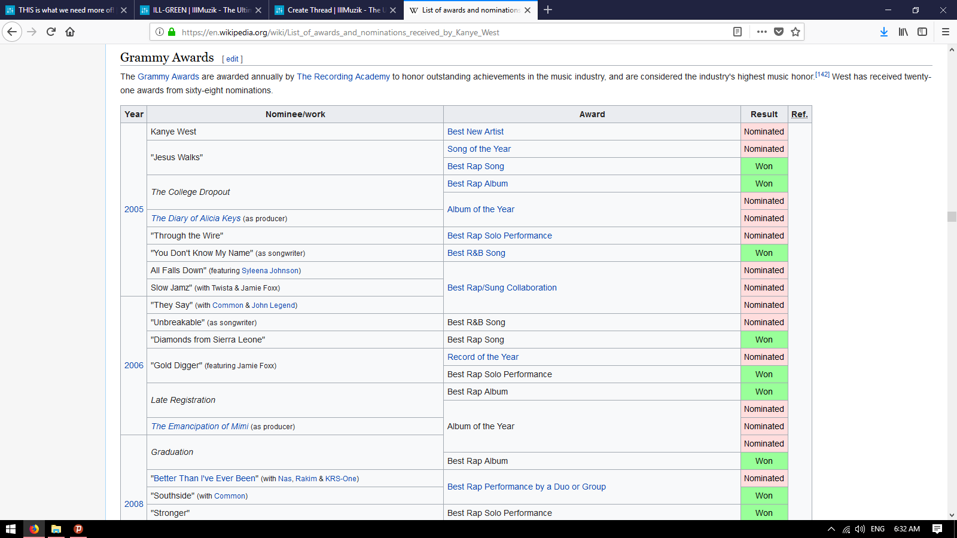Open the 2006 year link
This screenshot has width=957, height=538.
pos(134,365)
